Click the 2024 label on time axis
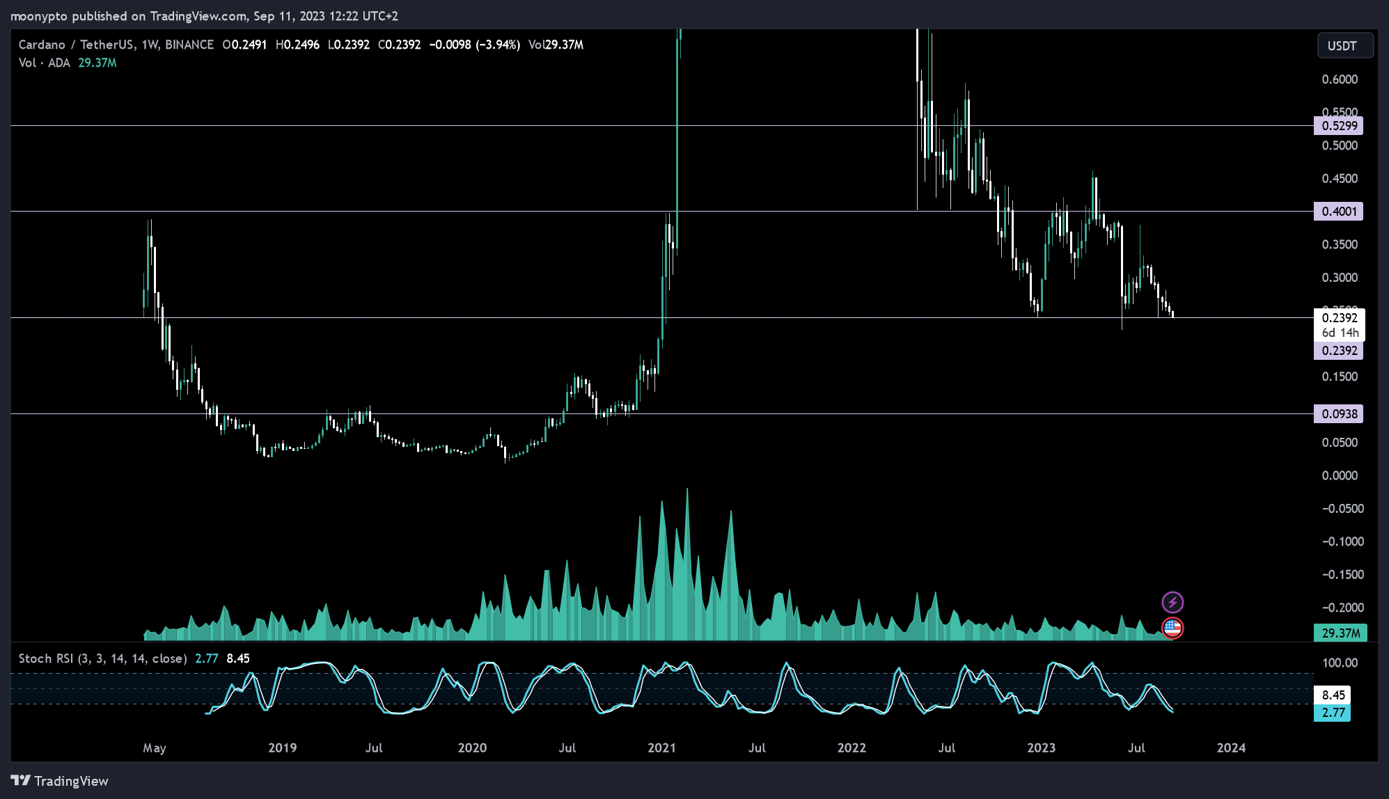Image resolution: width=1389 pixels, height=799 pixels. 1231,747
